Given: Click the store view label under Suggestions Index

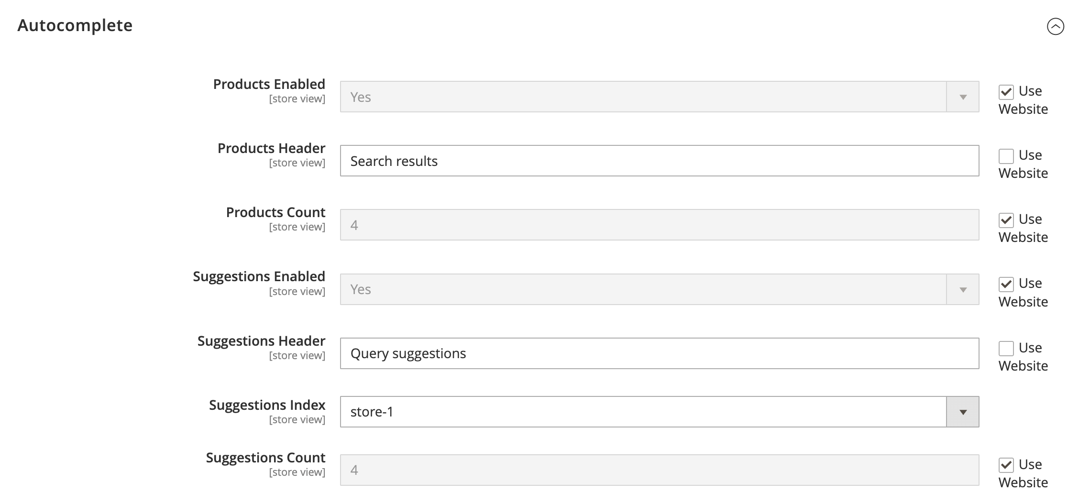Looking at the screenshot, I should (297, 419).
